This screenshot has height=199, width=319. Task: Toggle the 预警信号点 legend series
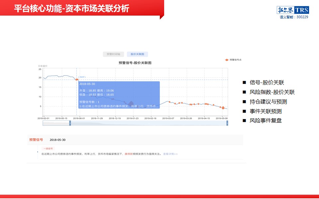(233, 60)
